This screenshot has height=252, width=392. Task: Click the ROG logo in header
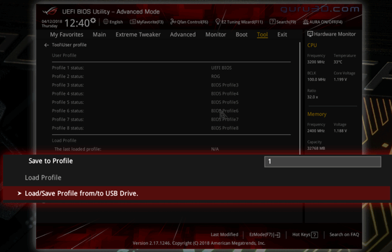pyautogui.click(x=50, y=11)
